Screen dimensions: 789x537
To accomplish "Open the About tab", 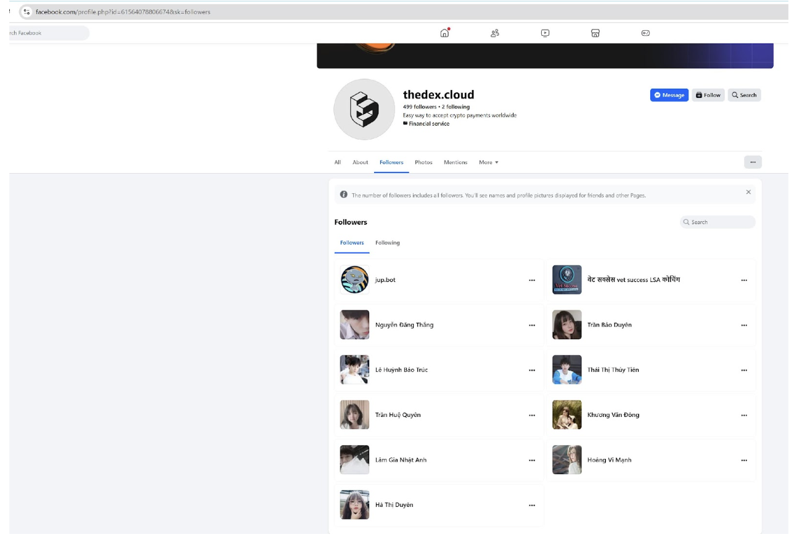I will (360, 163).
